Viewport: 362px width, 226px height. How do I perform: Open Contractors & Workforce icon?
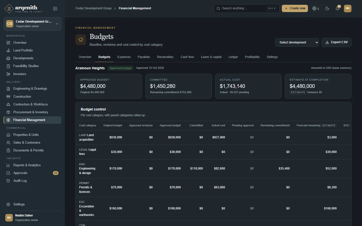(x=8, y=104)
